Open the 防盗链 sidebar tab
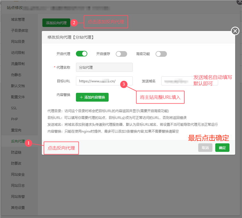The width and height of the screenshot is (242, 218). (x=16, y=152)
